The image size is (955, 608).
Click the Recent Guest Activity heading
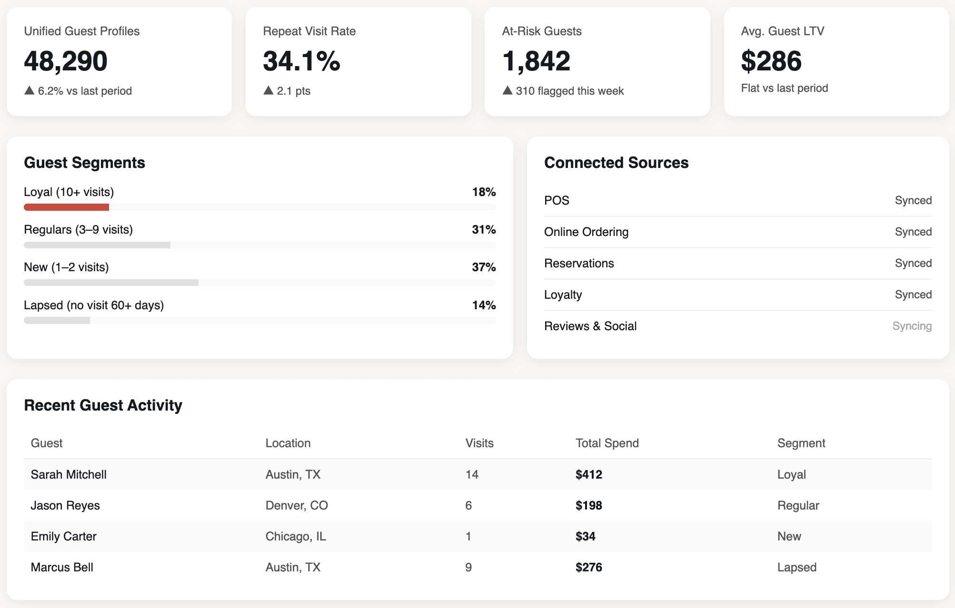103,405
